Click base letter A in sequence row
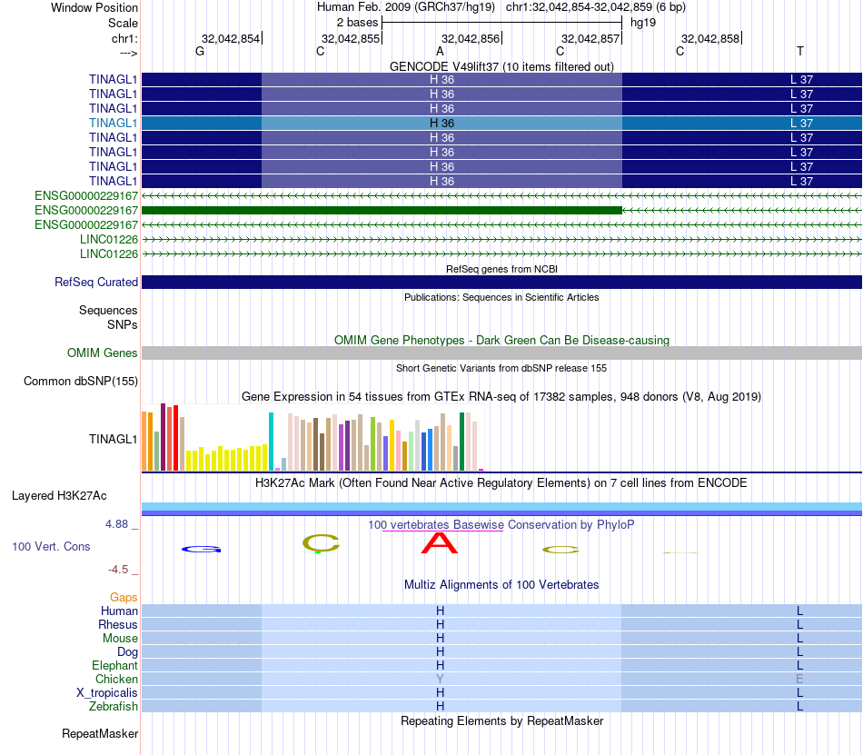Screen dimensions: 863x755 click(440, 52)
